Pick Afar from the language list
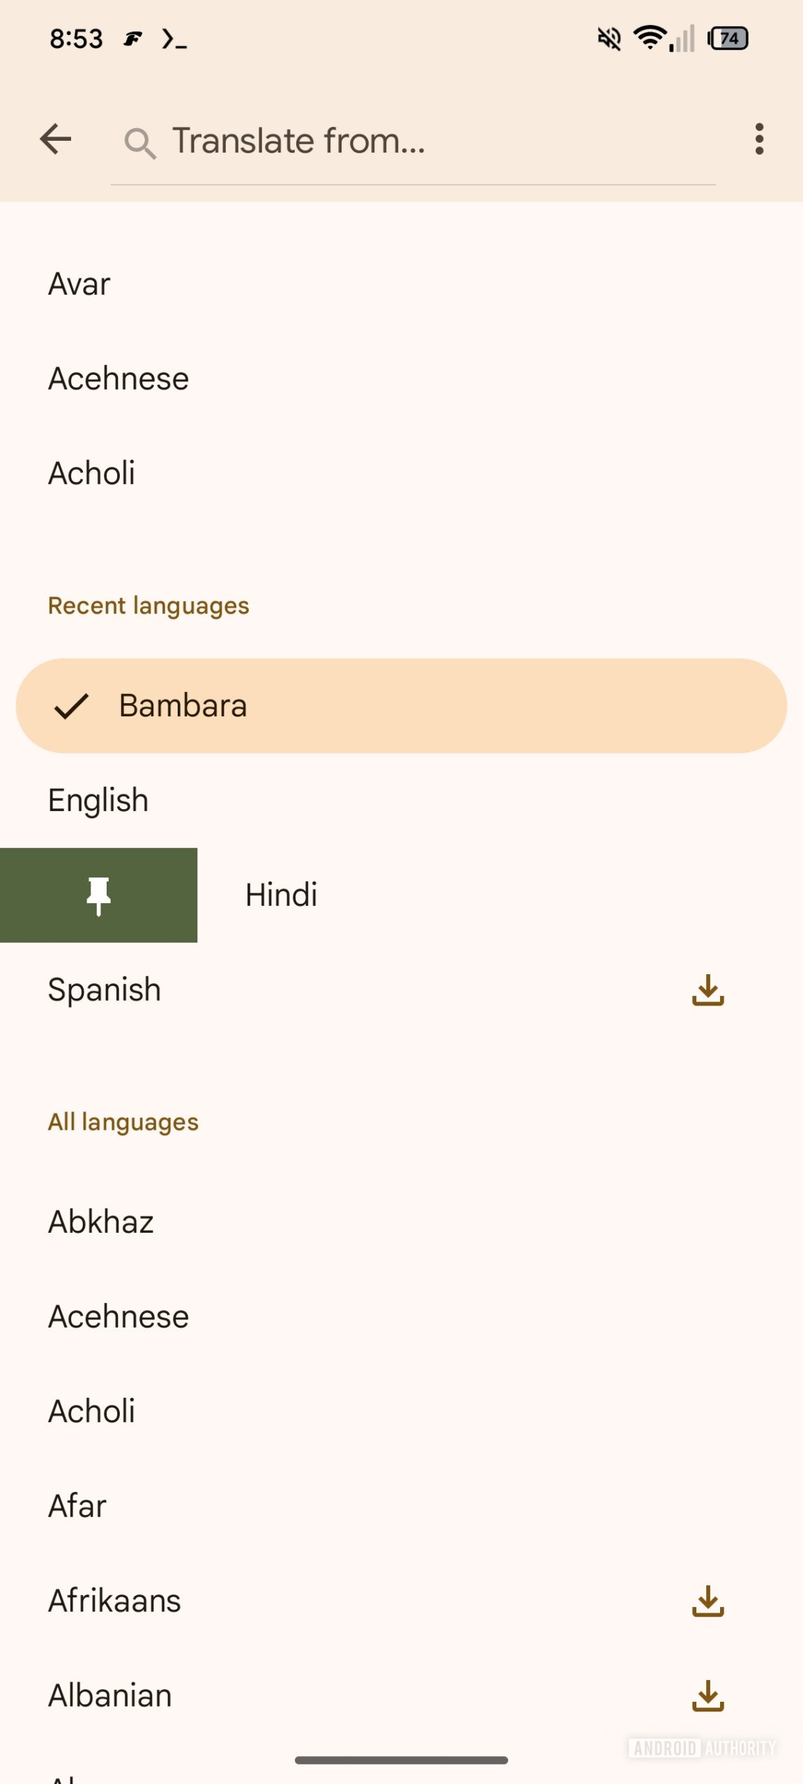The width and height of the screenshot is (803, 1784). click(x=77, y=1505)
